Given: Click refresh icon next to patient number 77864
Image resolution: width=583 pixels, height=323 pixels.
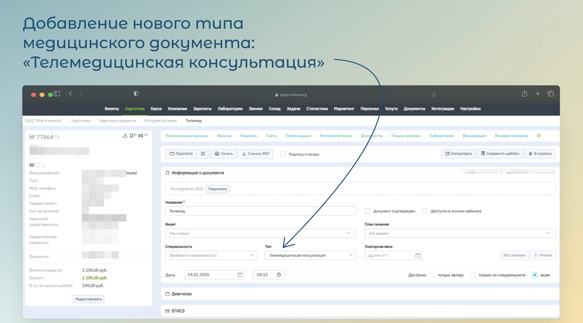Looking at the screenshot, I should point(57,137).
